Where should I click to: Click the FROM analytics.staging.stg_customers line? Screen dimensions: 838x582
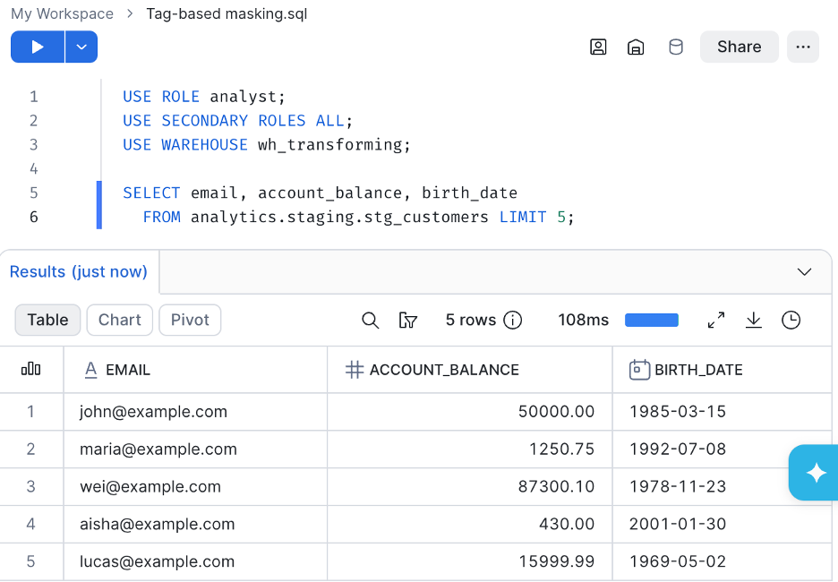(x=359, y=217)
